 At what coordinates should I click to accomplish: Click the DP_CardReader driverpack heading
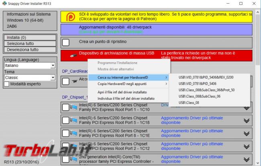(x=75, y=71)
